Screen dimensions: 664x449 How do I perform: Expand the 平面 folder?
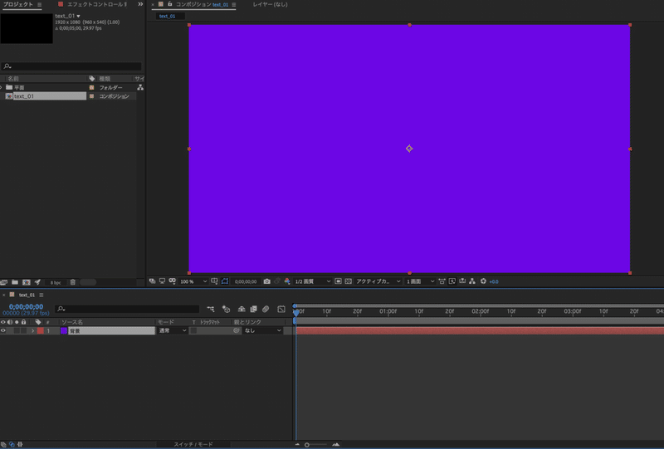[2, 87]
